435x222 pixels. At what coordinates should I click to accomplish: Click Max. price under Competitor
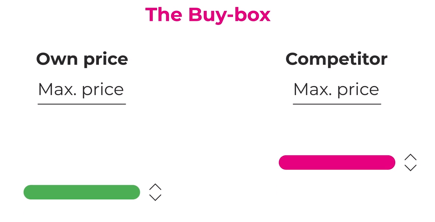coord(336,90)
